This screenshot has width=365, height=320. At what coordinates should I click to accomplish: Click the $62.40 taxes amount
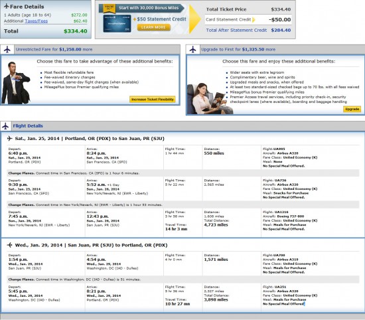80,21
